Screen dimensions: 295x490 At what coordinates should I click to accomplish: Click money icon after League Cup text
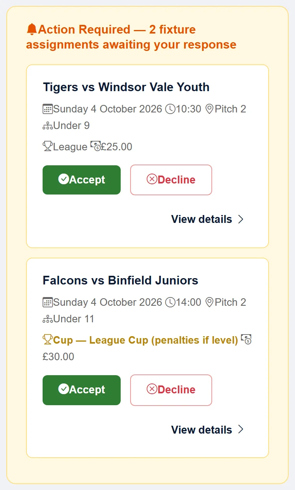246,339
